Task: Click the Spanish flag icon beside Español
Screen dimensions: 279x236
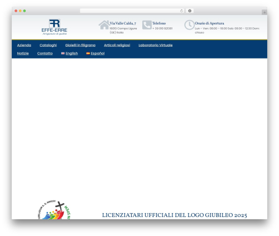Action: point(88,54)
